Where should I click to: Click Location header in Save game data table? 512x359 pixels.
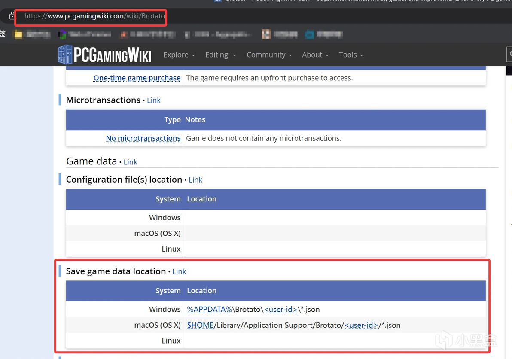click(x=202, y=291)
